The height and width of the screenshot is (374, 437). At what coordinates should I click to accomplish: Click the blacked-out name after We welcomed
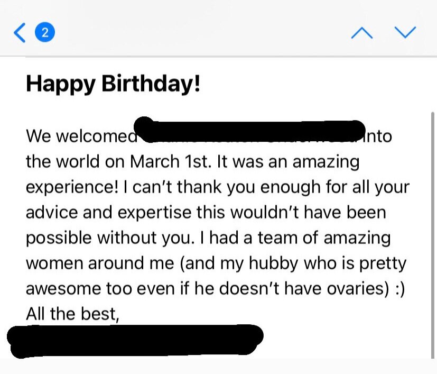[249, 130]
